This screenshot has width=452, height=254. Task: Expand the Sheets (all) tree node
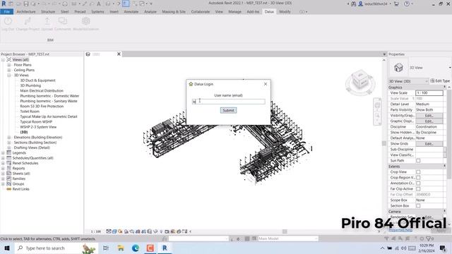point(3,174)
